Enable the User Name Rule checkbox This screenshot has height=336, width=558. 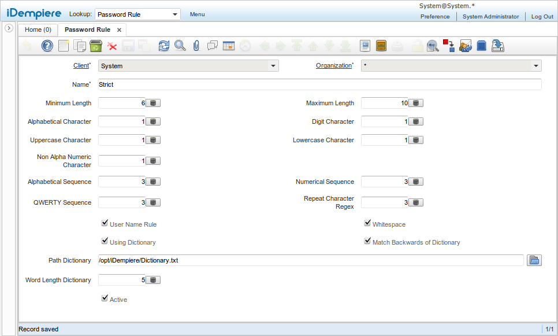click(x=105, y=222)
